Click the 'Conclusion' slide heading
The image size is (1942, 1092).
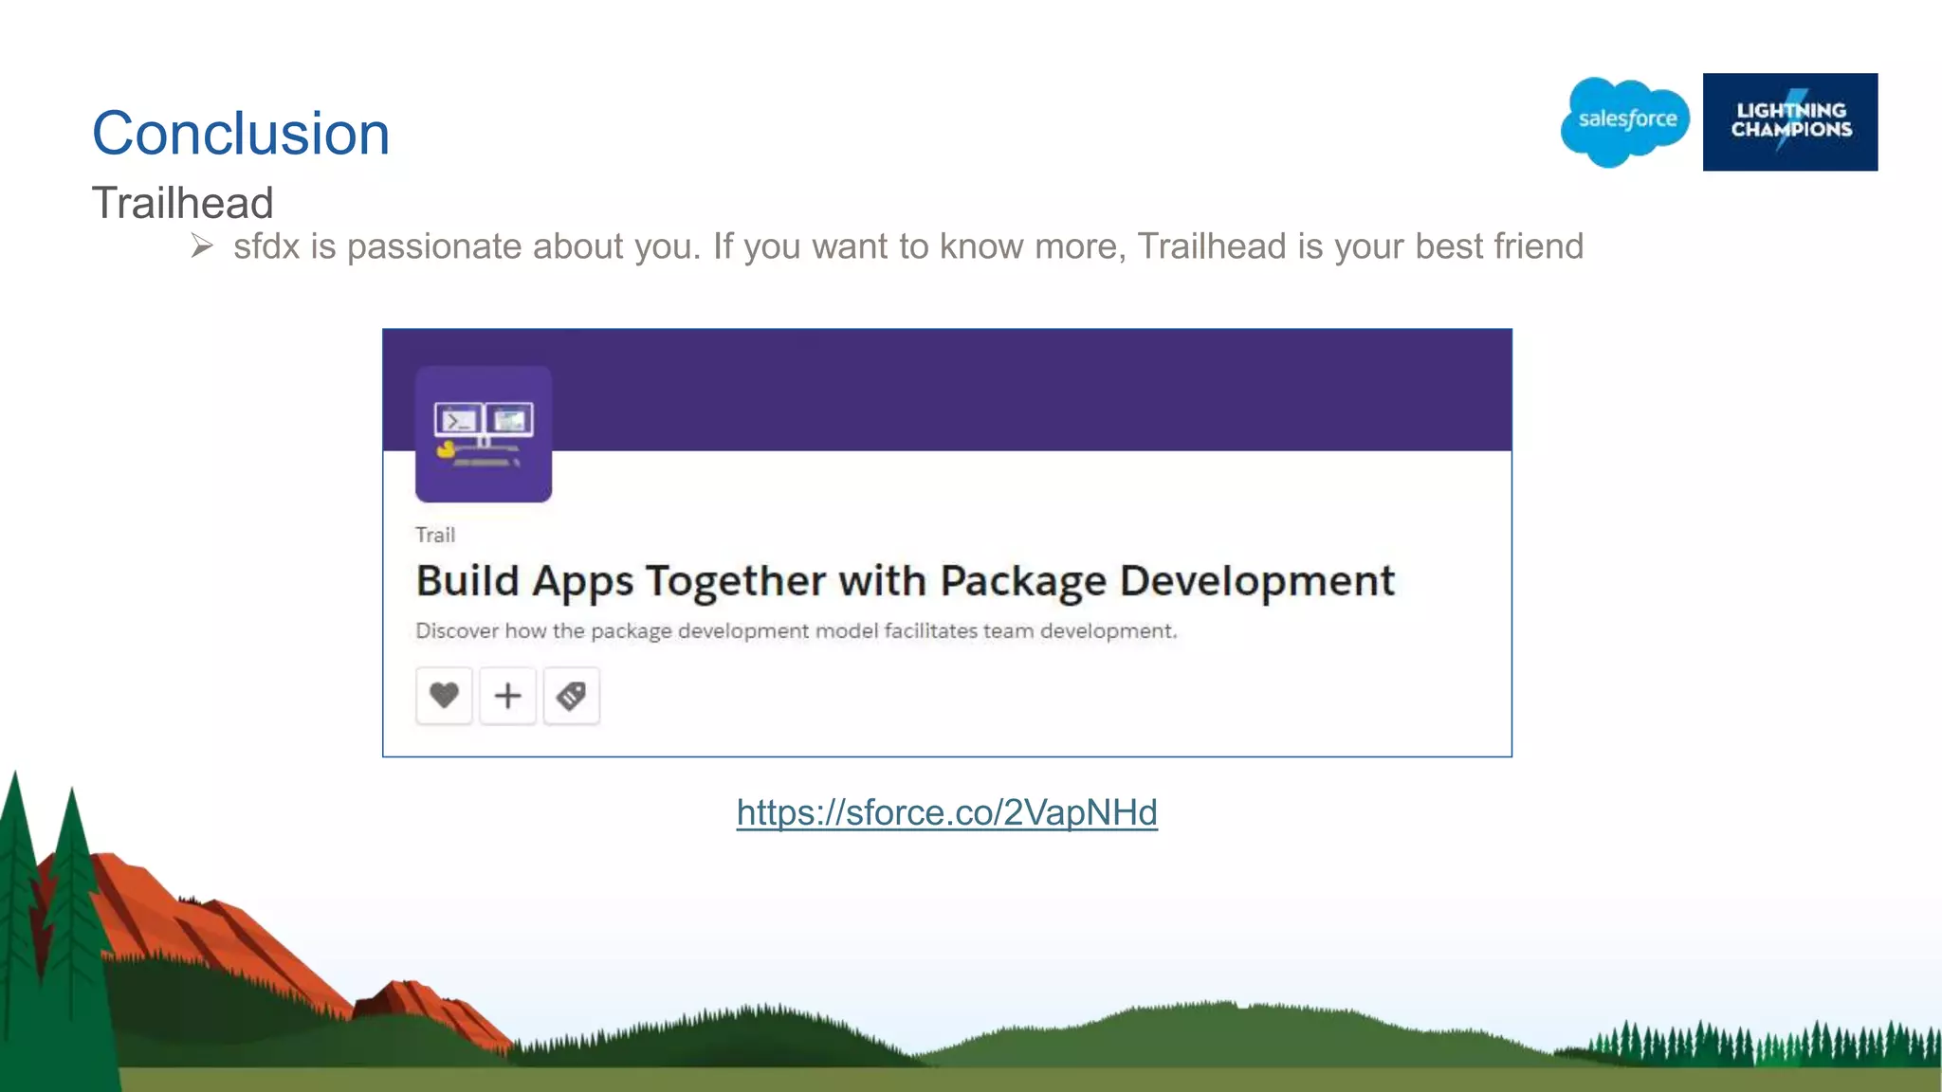241,133
